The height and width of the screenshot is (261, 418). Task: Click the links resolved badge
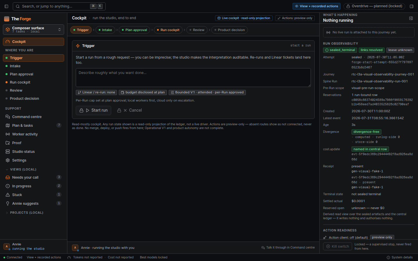coord(372,50)
